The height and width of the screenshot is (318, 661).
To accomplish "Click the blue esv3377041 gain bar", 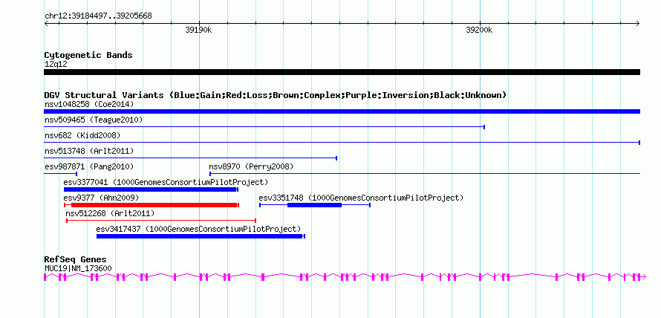I will coord(151,189).
